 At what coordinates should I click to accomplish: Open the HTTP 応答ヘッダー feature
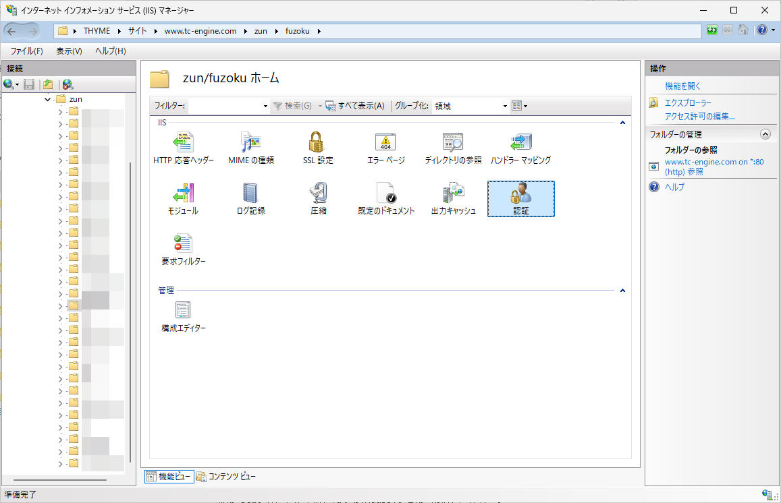pyautogui.click(x=184, y=148)
